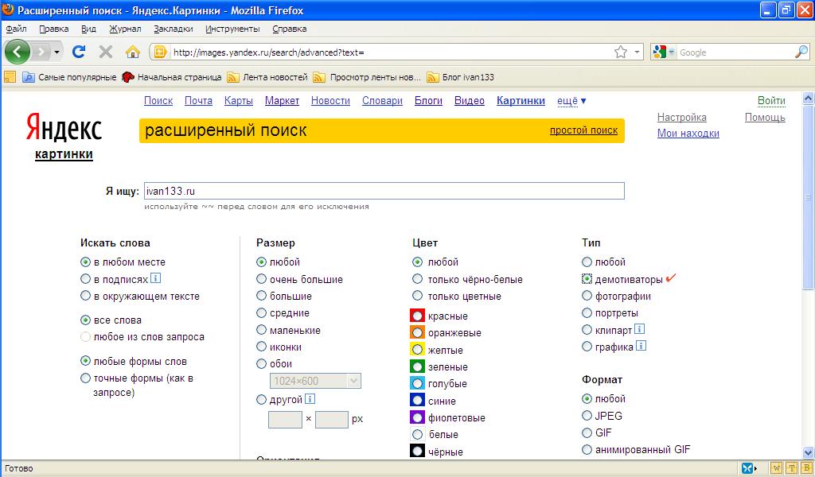The height and width of the screenshot is (477, 815).
Task: Click the search magnifier icon in Google box
Action: (801, 52)
